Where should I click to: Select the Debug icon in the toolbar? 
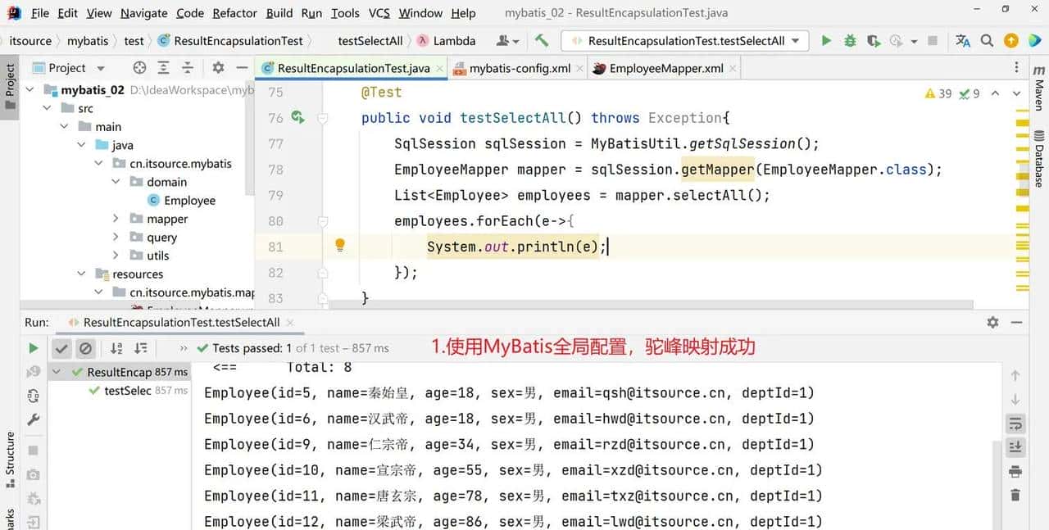coord(851,39)
